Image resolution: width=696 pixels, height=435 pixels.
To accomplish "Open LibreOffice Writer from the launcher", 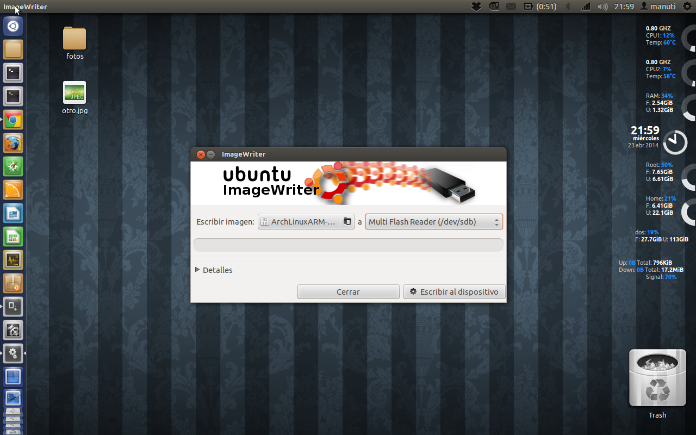I will tap(13, 214).
